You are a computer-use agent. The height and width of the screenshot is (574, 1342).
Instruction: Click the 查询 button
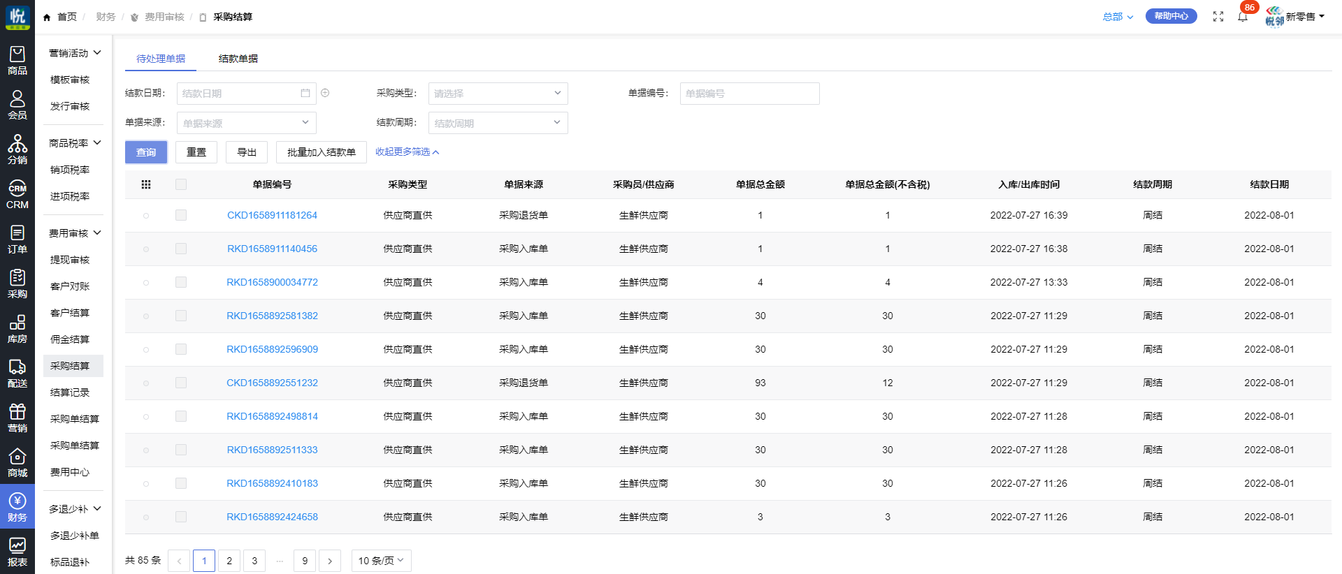pos(146,152)
